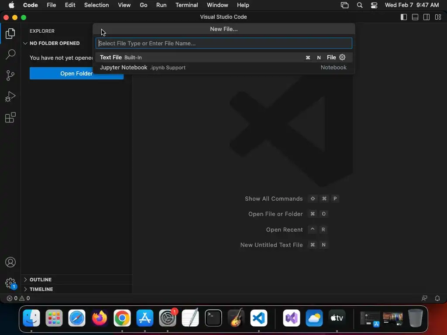Open the Extensions view
The width and height of the screenshot is (447, 335).
pyautogui.click(x=10, y=117)
